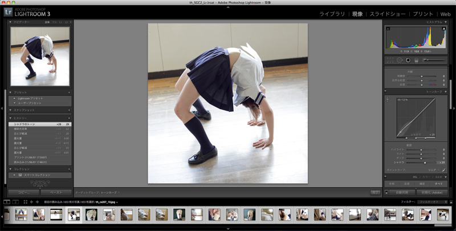Click the edit point curve icon
The width and height of the screenshot is (456, 231).
444,169
